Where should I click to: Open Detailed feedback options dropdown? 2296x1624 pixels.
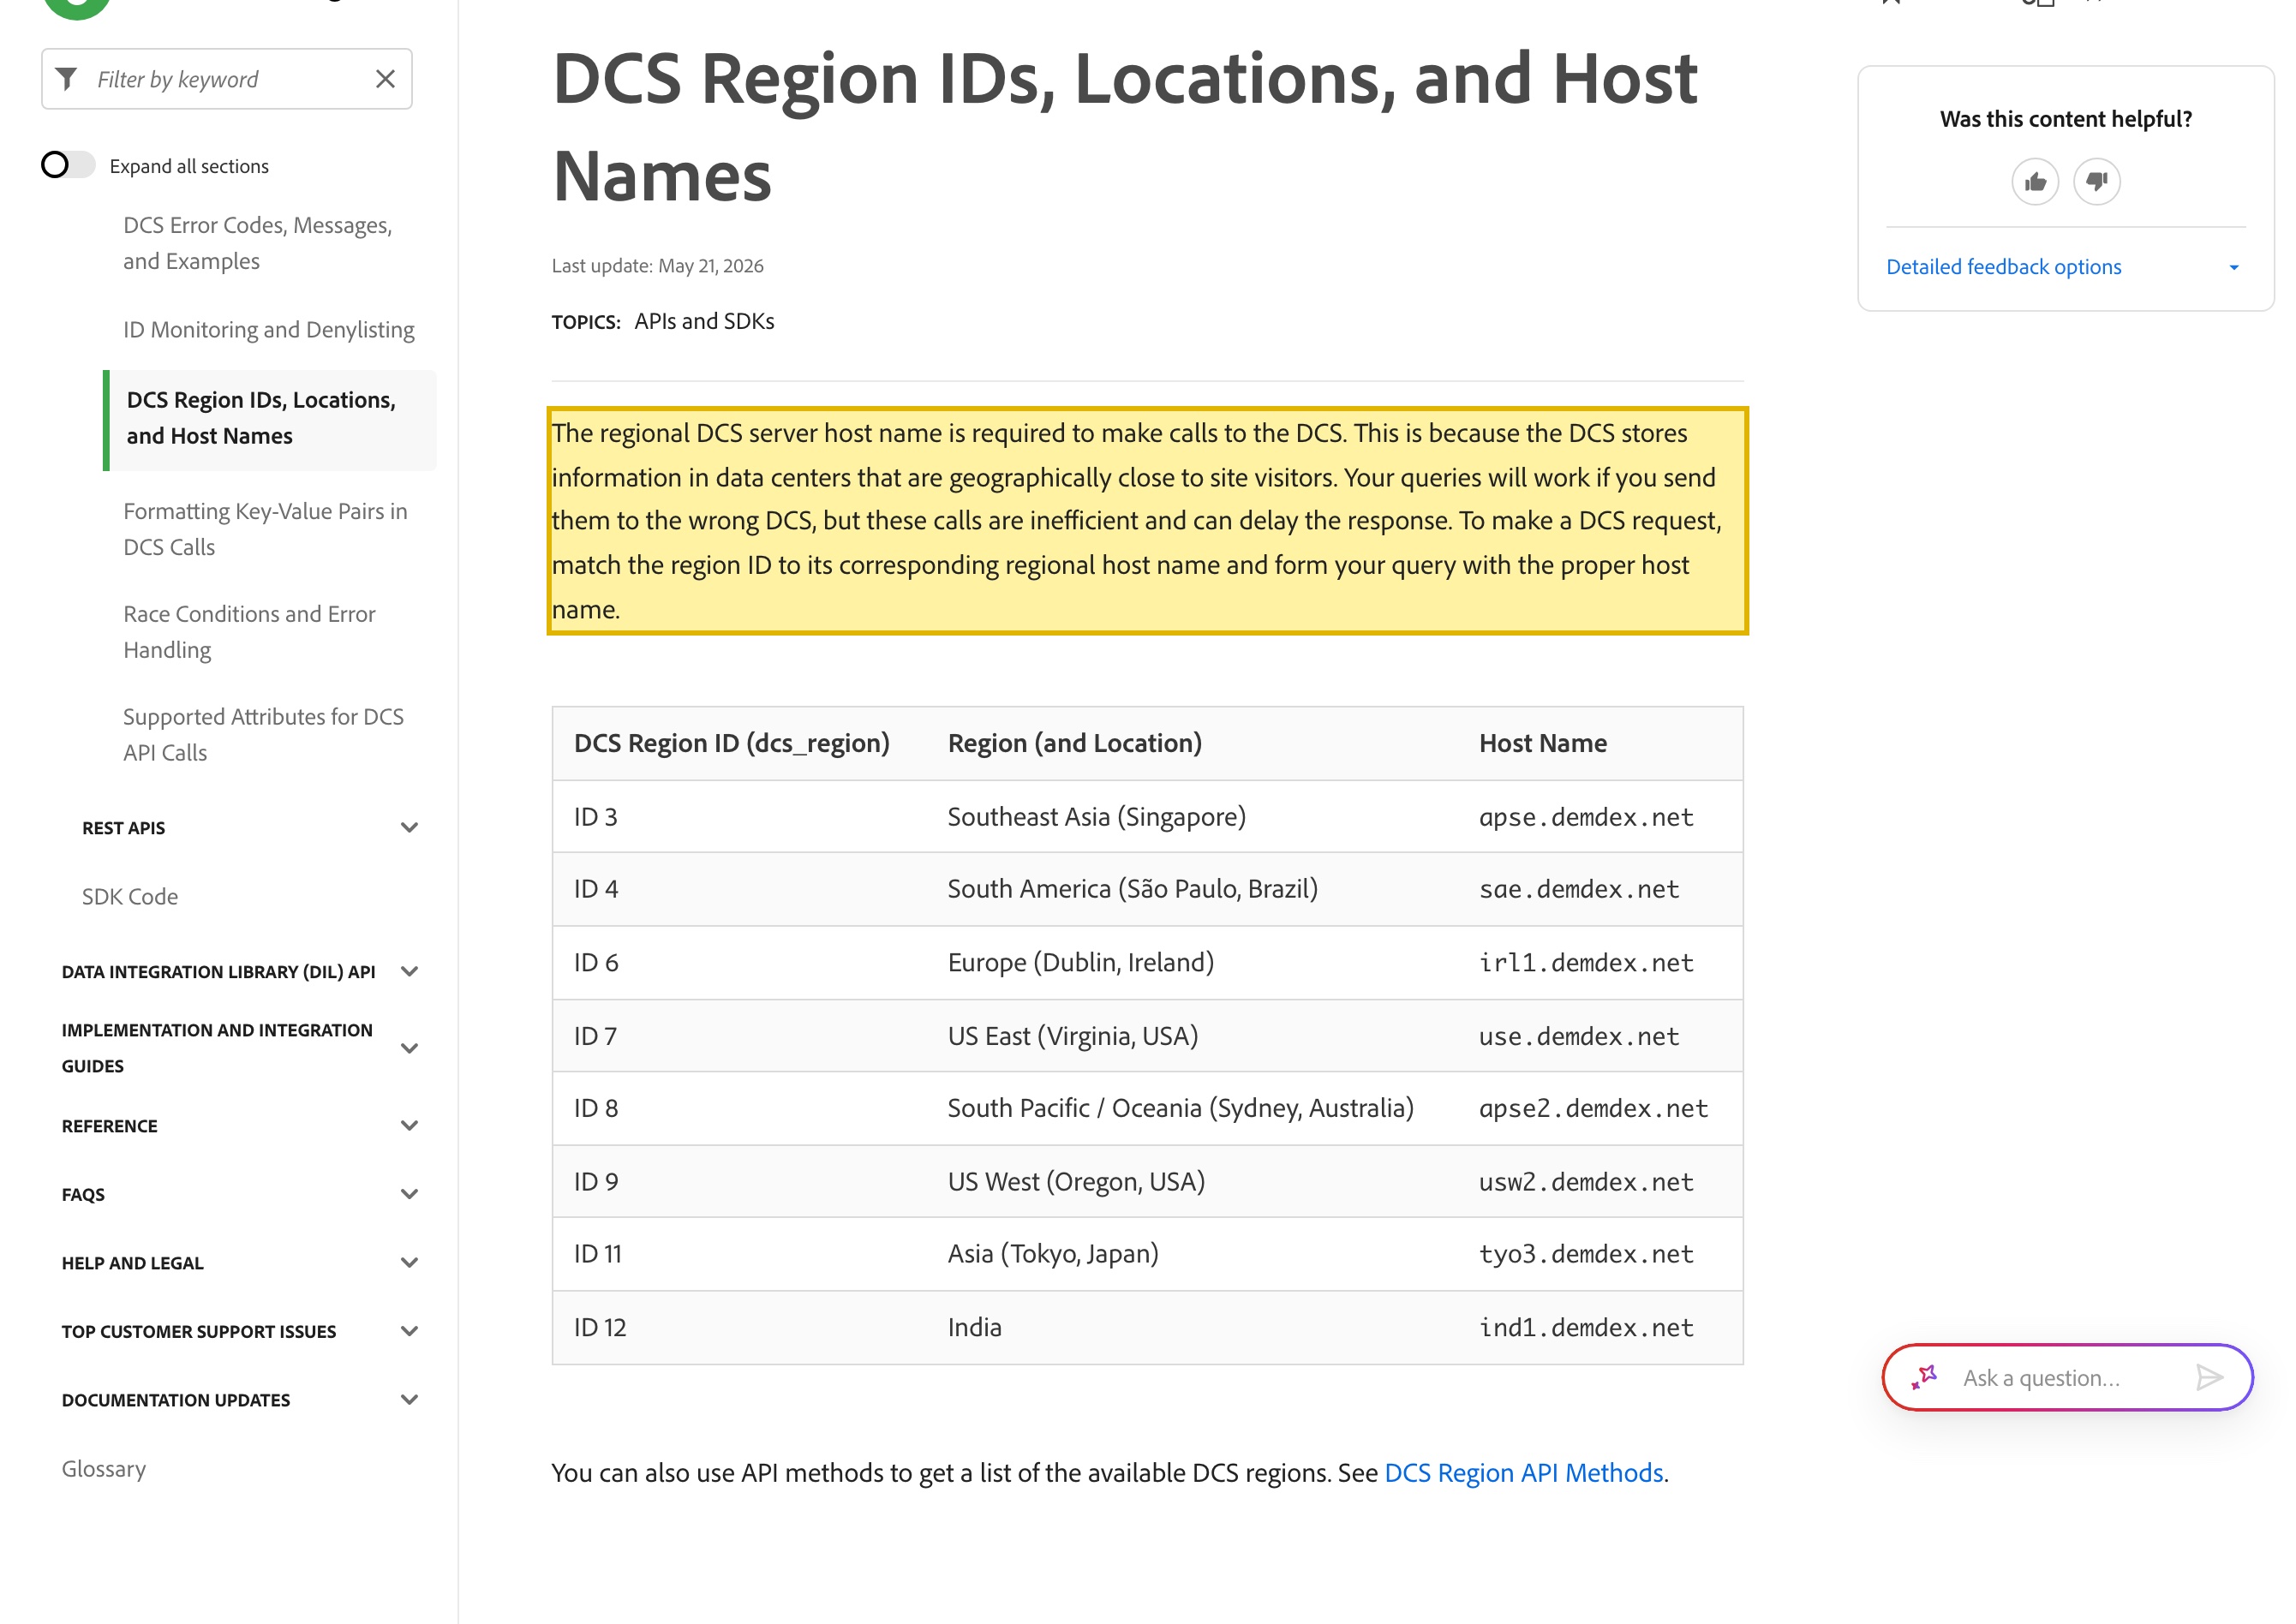click(2065, 267)
